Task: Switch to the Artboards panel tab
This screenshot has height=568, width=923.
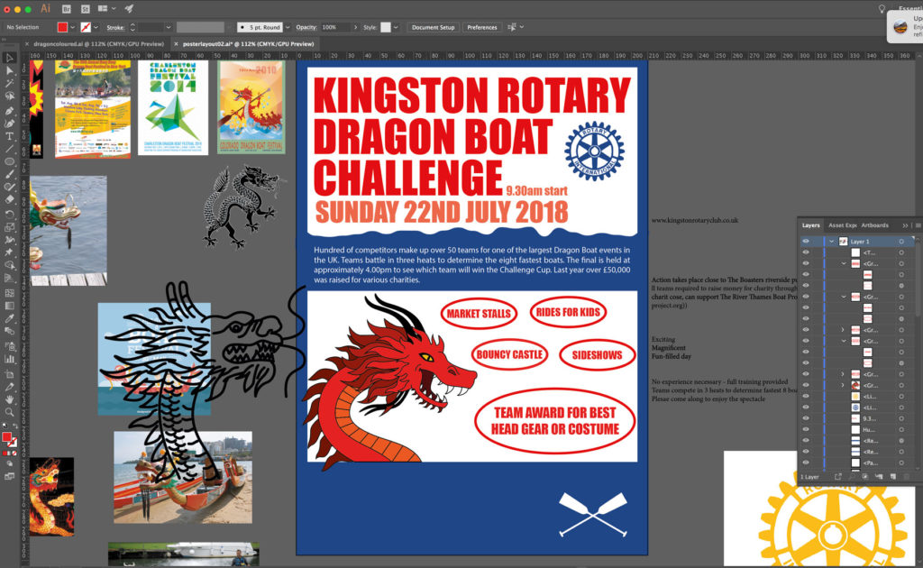Action: [874, 225]
